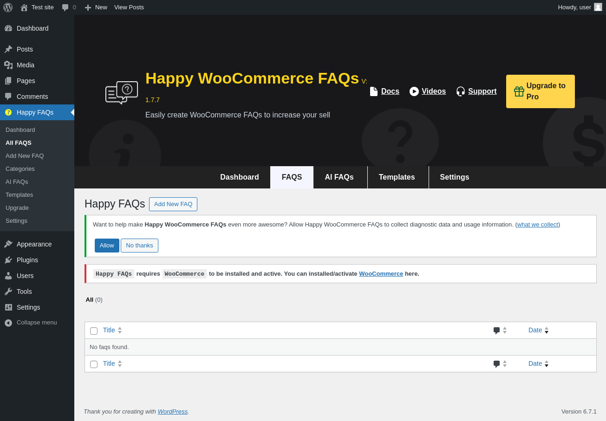The height and width of the screenshot is (421, 606).
Task: Click the comments column icon in table footer
Action: 496,364
